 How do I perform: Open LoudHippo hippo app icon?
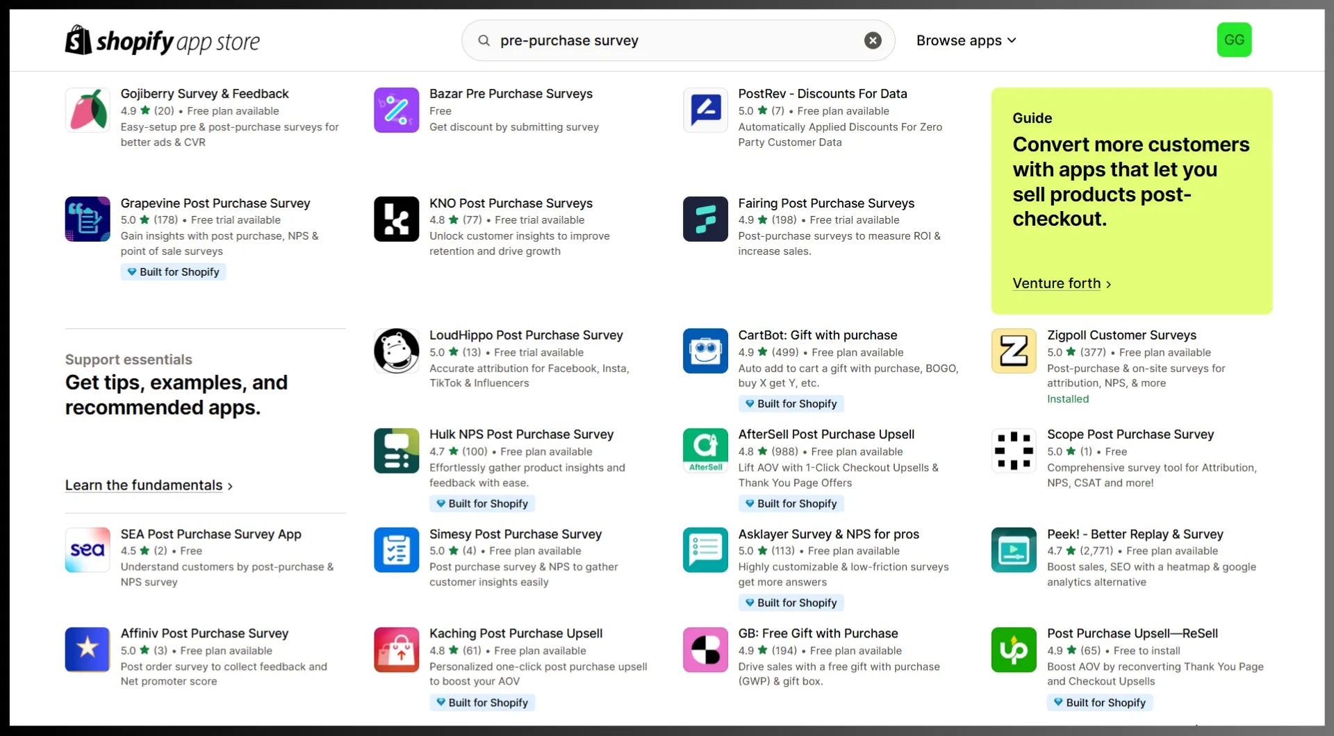(x=396, y=351)
